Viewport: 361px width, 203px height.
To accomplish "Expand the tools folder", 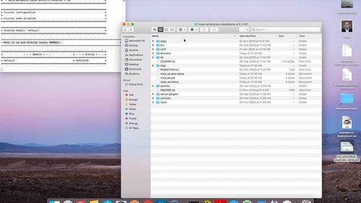I will pyautogui.click(x=153, y=102).
